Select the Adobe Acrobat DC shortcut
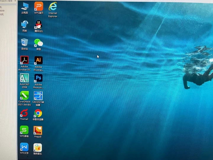This screenshot has height=160, width=213. point(24,60)
